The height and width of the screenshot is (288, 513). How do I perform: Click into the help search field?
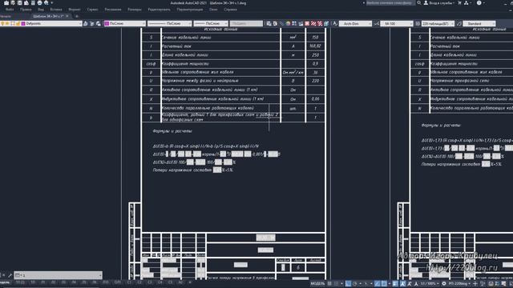pos(390,3)
